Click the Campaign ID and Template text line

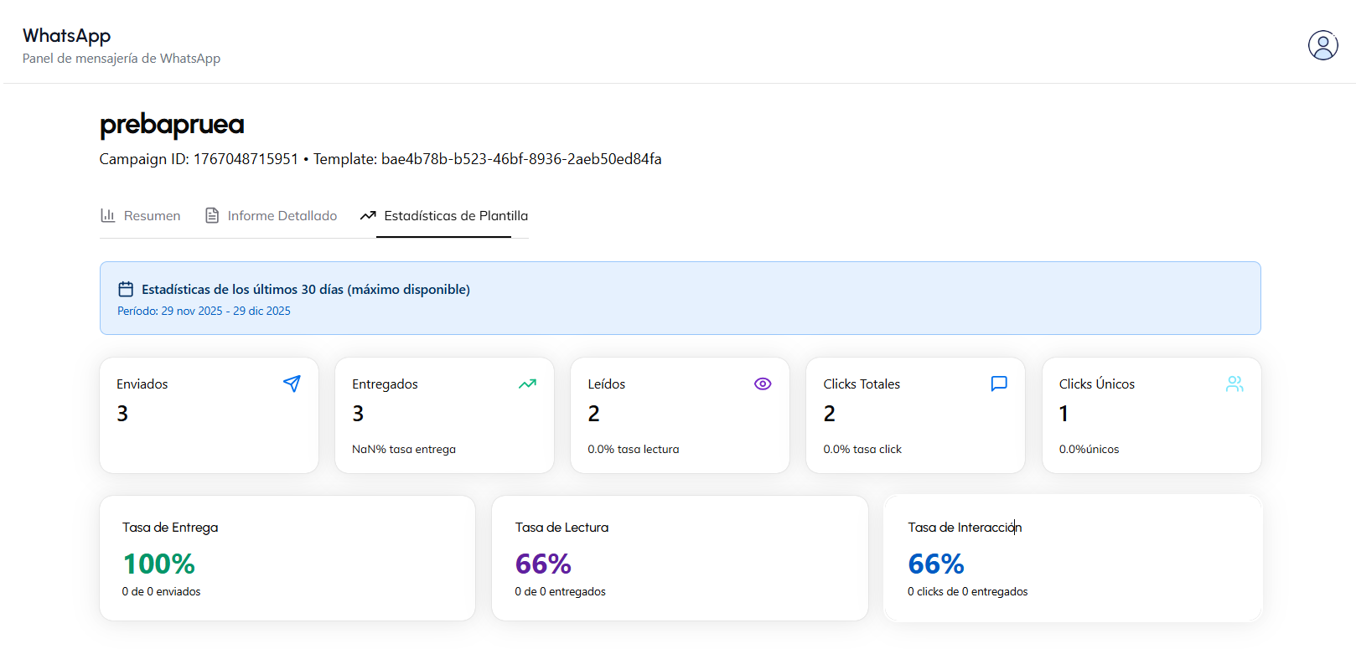(380, 159)
